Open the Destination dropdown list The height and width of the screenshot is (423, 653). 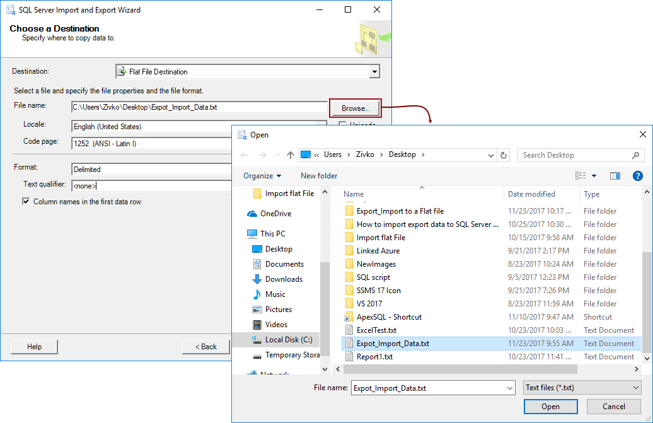(x=374, y=71)
